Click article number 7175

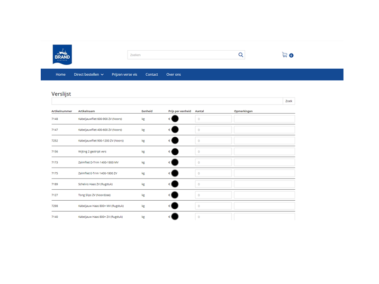point(54,173)
